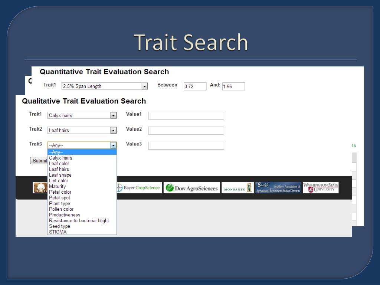Click the Value1 text input field
This screenshot has height=285, width=380.
click(x=186, y=116)
